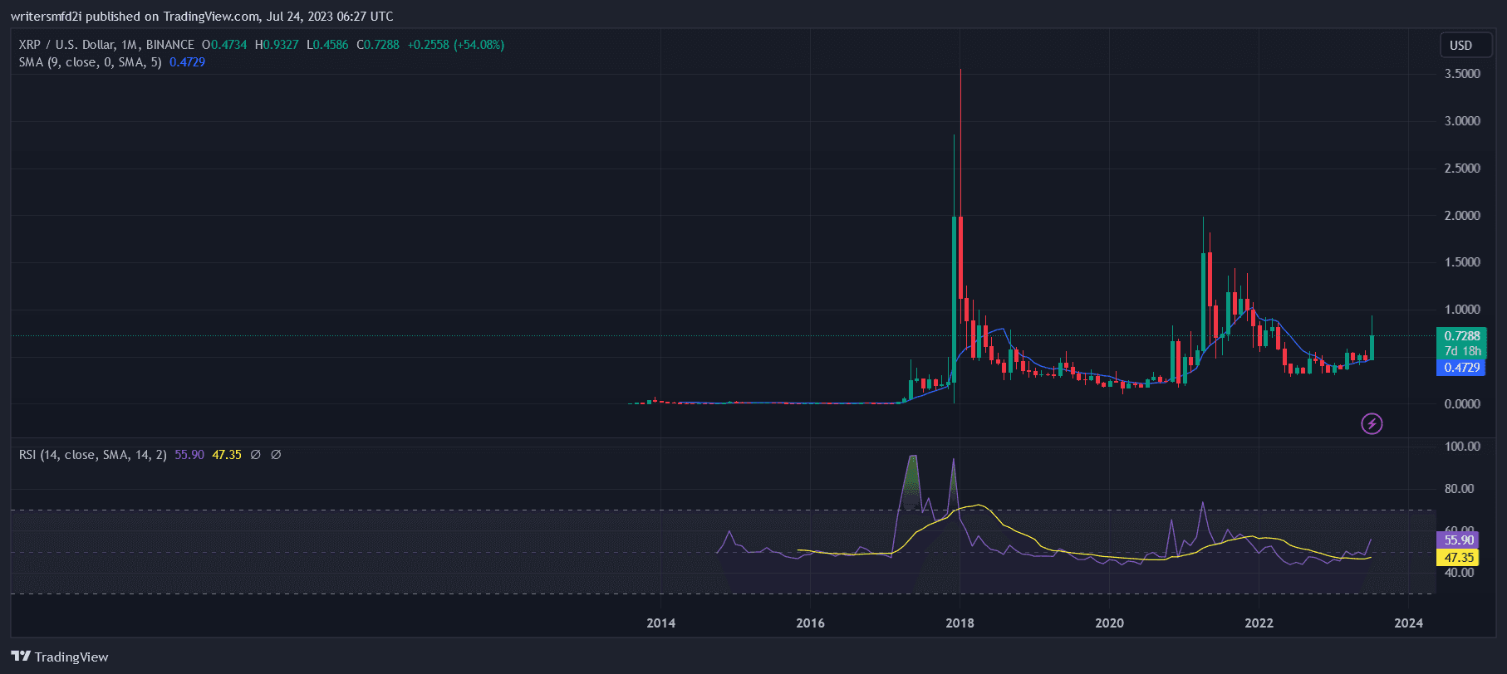Click the 2018 label on the time axis

960,623
